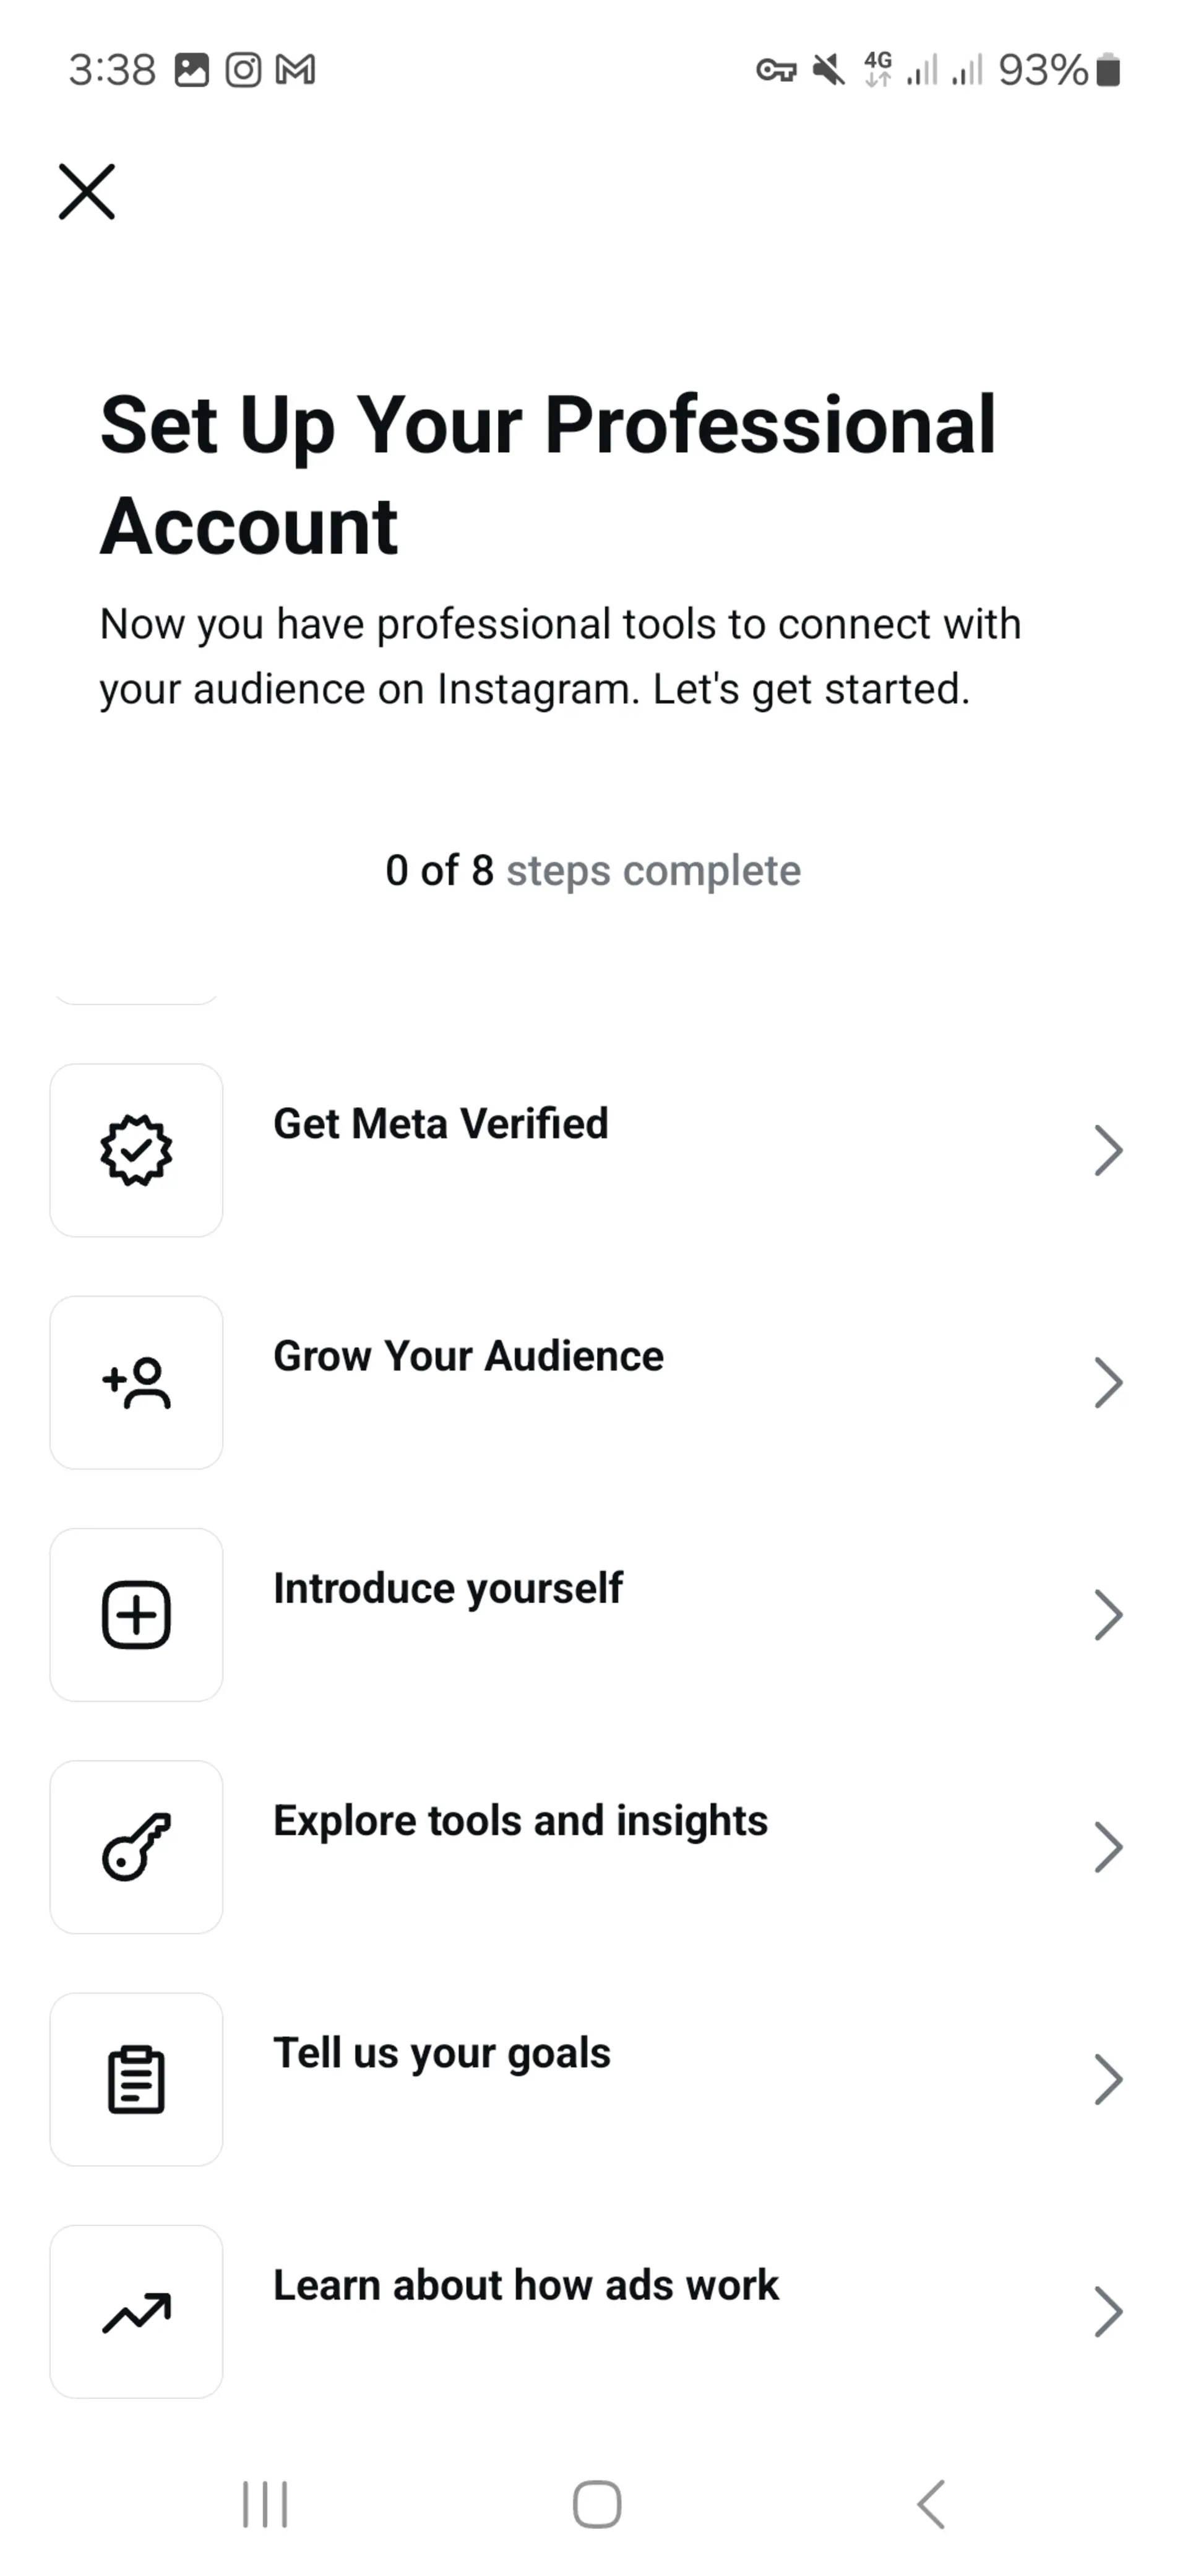Open Learn about how ads work
1188x2576 pixels.
click(x=593, y=2311)
